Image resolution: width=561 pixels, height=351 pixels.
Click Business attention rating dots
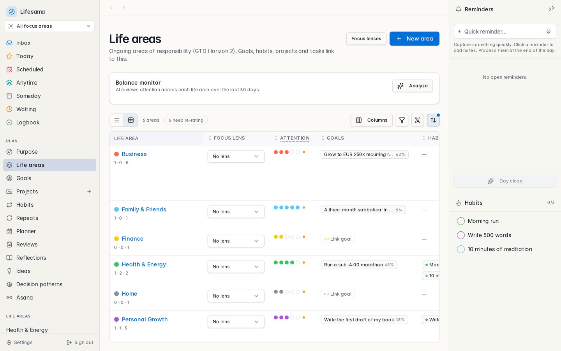287,152
